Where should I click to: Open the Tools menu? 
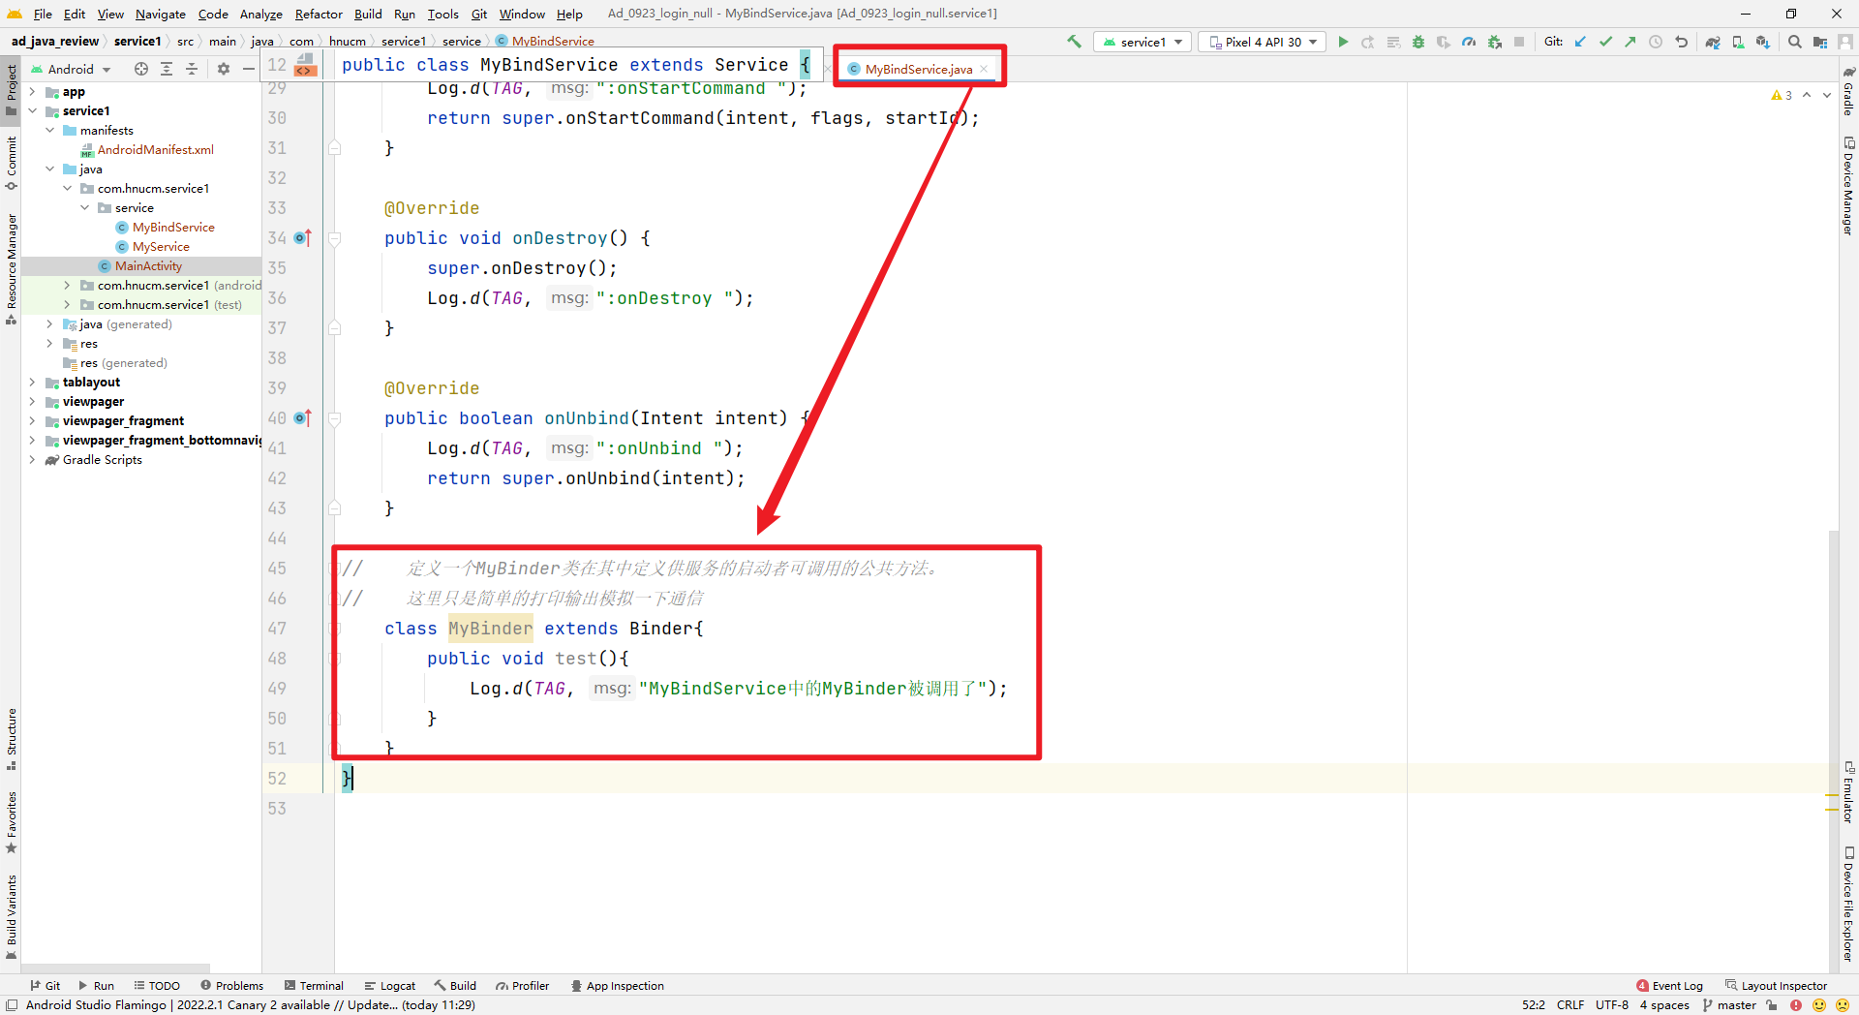point(442,14)
